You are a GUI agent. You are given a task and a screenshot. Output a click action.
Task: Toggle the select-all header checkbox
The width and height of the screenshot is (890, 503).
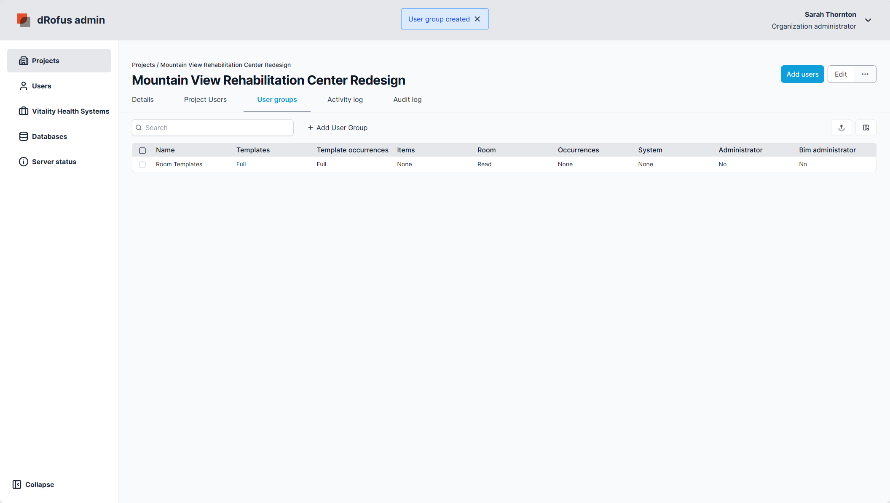142,150
